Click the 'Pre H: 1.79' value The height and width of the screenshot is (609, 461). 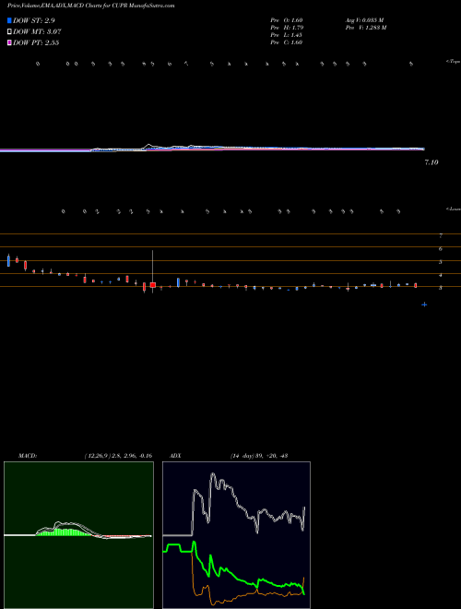coord(287,27)
